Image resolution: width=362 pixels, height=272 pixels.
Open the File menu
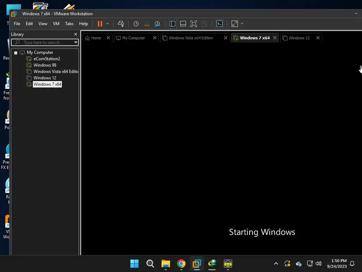pyautogui.click(x=17, y=24)
